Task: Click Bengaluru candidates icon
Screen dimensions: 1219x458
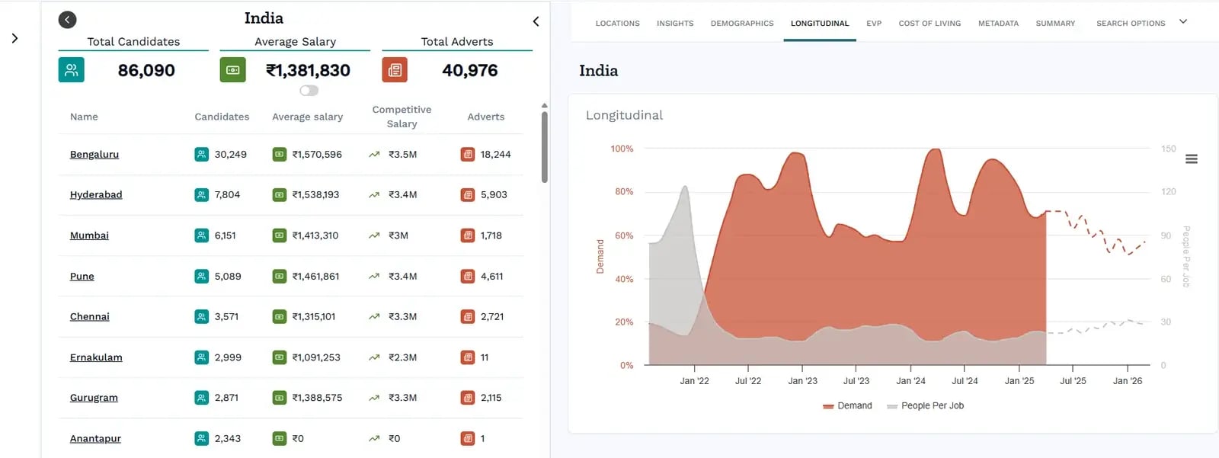Action: coord(201,155)
